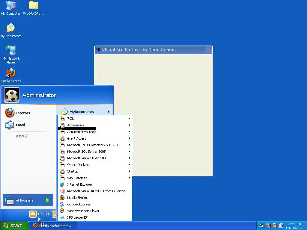Click the Outlook Express icon
The width and height of the screenshot is (307, 230).
[x=62, y=204]
